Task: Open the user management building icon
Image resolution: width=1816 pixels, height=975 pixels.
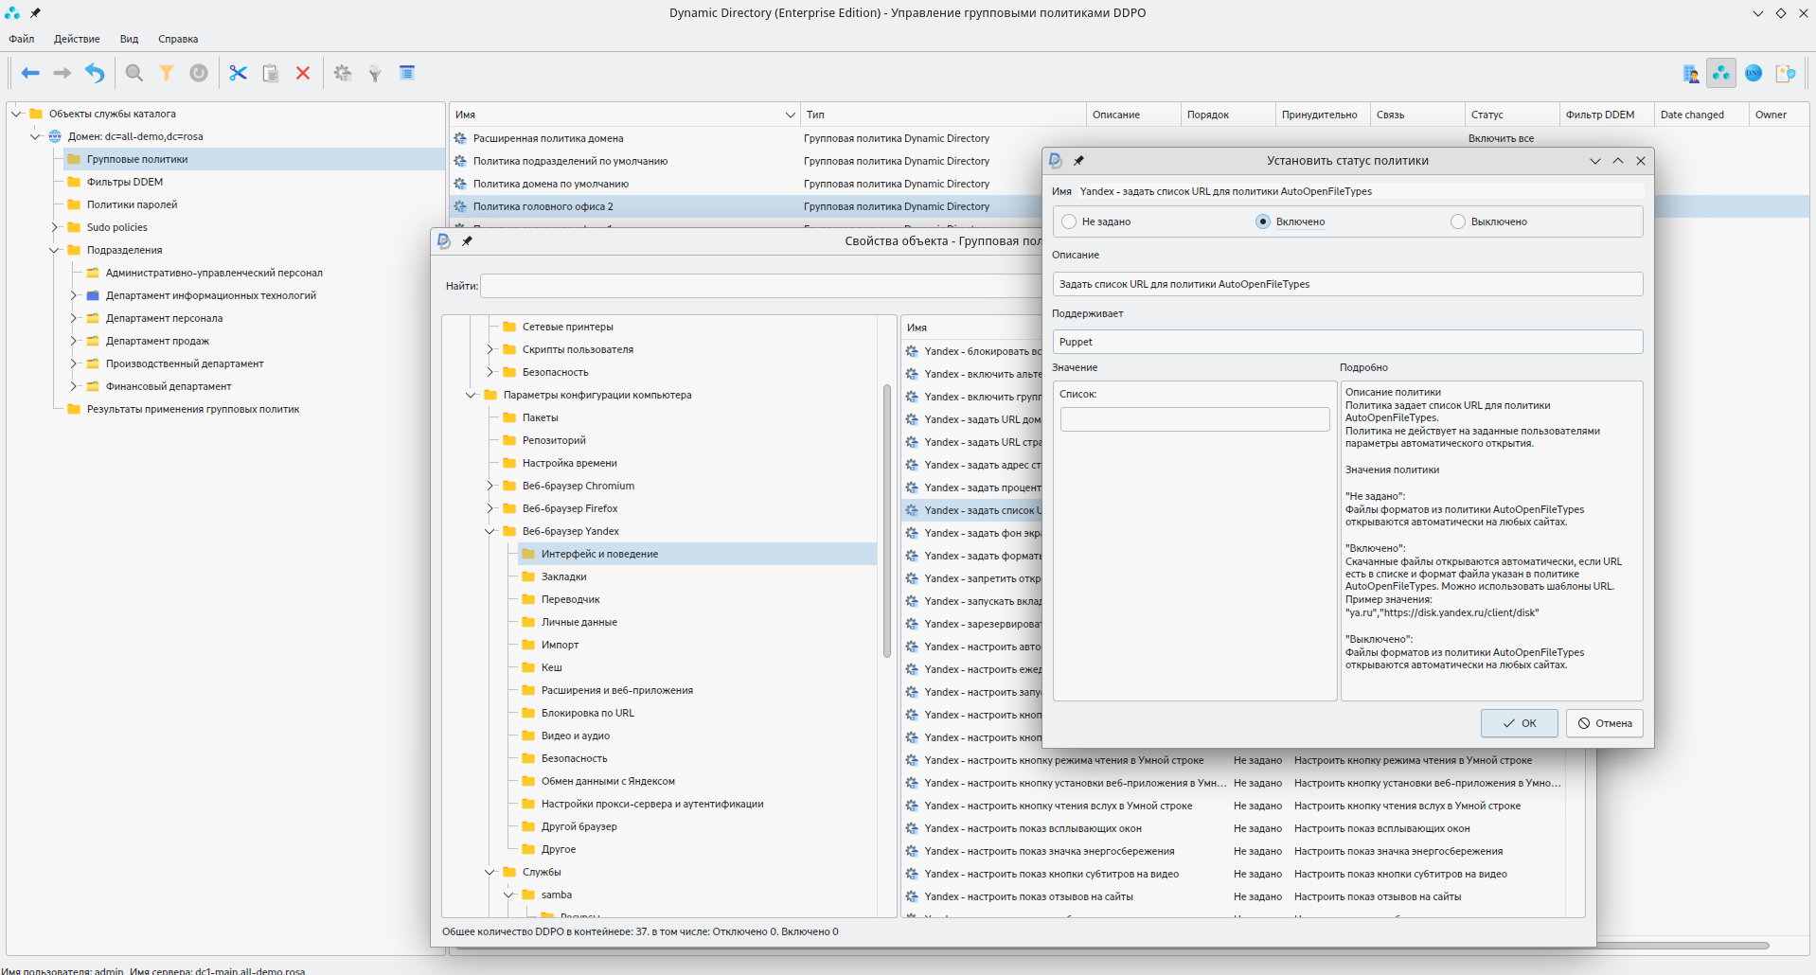Action: click(1690, 73)
